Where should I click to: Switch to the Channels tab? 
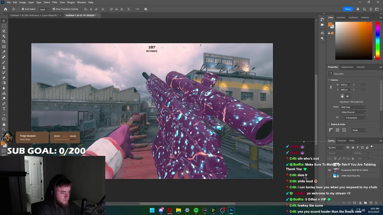[x=341, y=141]
